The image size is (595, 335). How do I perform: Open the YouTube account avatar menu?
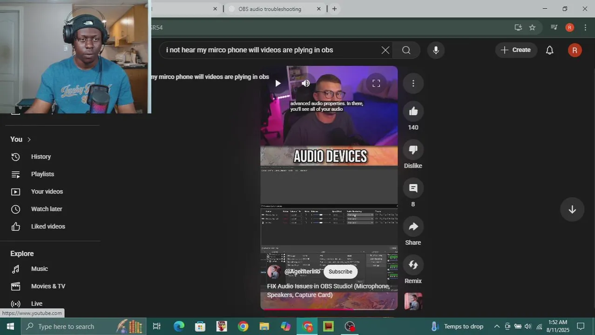click(575, 50)
